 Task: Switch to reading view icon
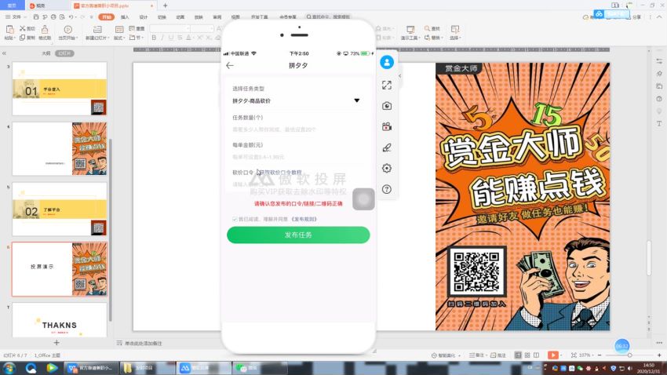[x=537, y=355]
